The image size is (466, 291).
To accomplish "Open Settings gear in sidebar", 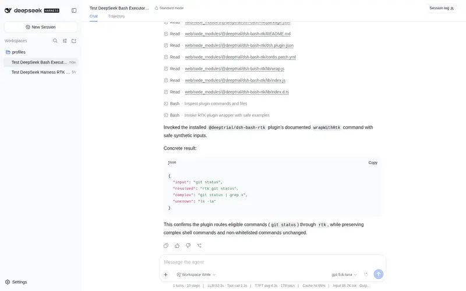I will point(16,282).
